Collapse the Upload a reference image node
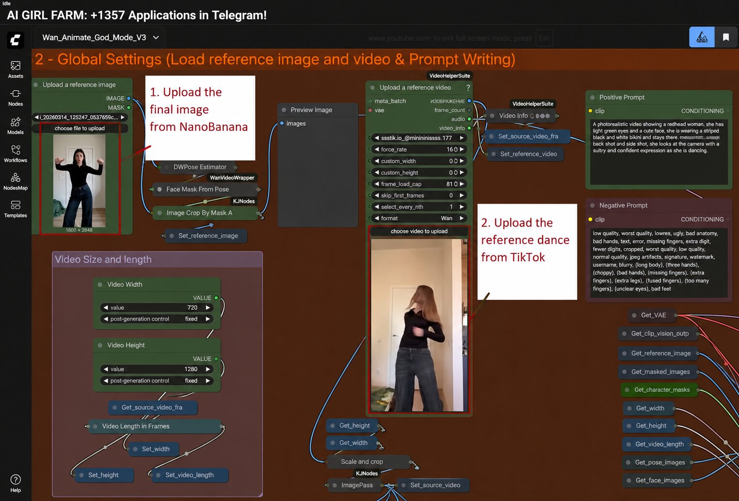 point(36,84)
